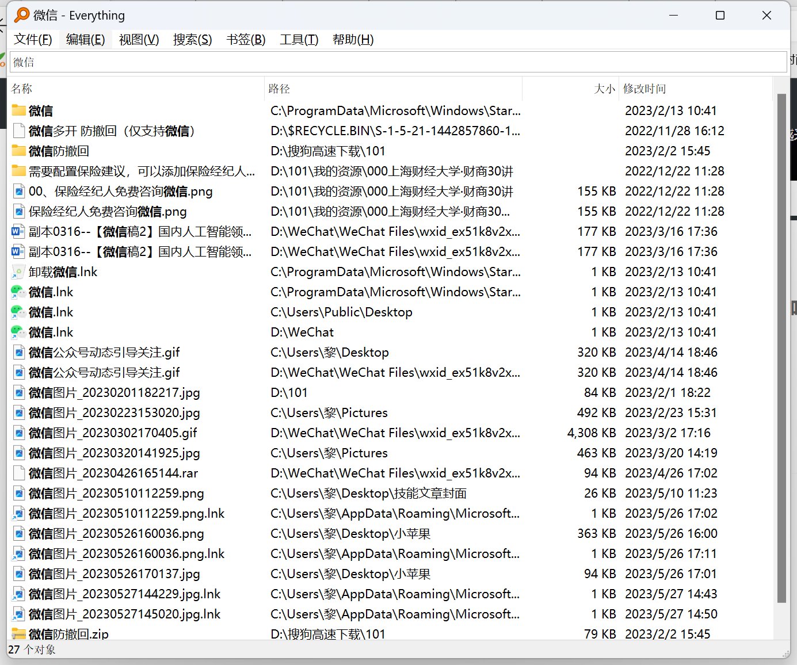Open the 视图(V) menu
Screen dimensions: 797x665
139,40
